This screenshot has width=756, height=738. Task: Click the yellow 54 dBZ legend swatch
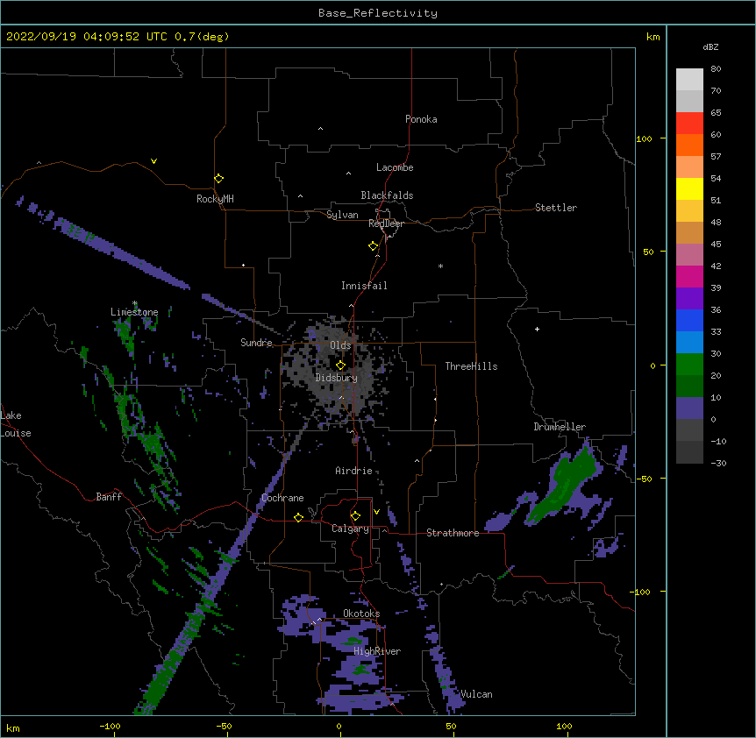click(x=689, y=188)
